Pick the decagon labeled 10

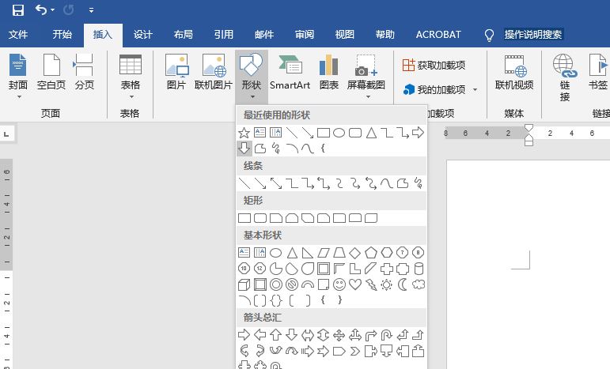pyautogui.click(x=244, y=269)
